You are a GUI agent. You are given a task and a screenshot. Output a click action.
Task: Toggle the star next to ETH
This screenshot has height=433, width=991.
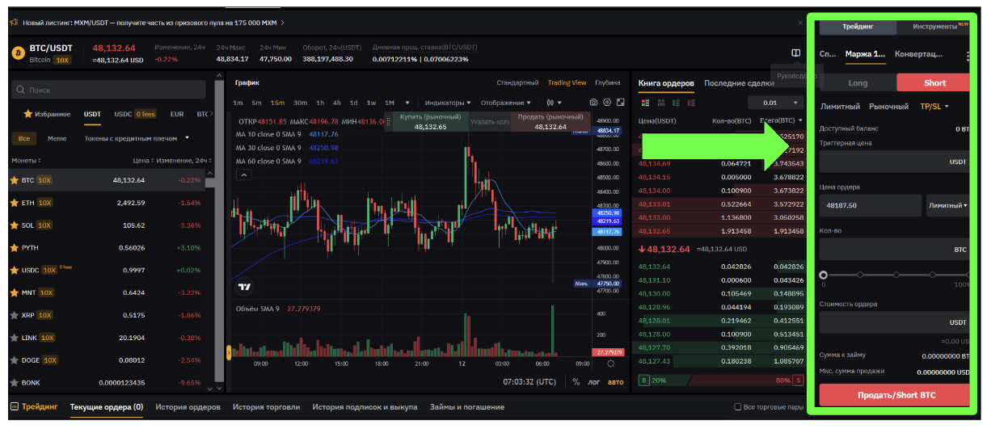pos(14,203)
